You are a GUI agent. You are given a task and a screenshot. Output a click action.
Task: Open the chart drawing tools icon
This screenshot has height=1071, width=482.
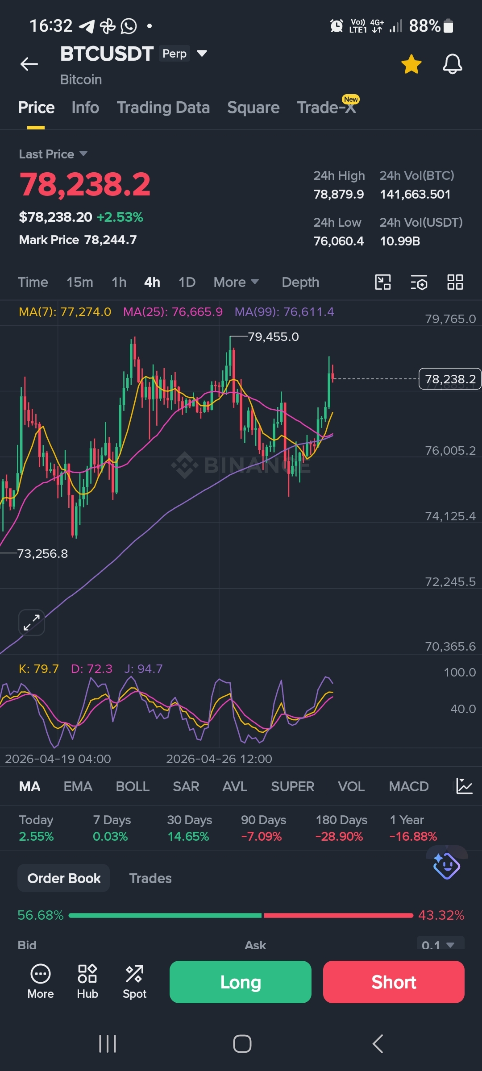pos(383,282)
